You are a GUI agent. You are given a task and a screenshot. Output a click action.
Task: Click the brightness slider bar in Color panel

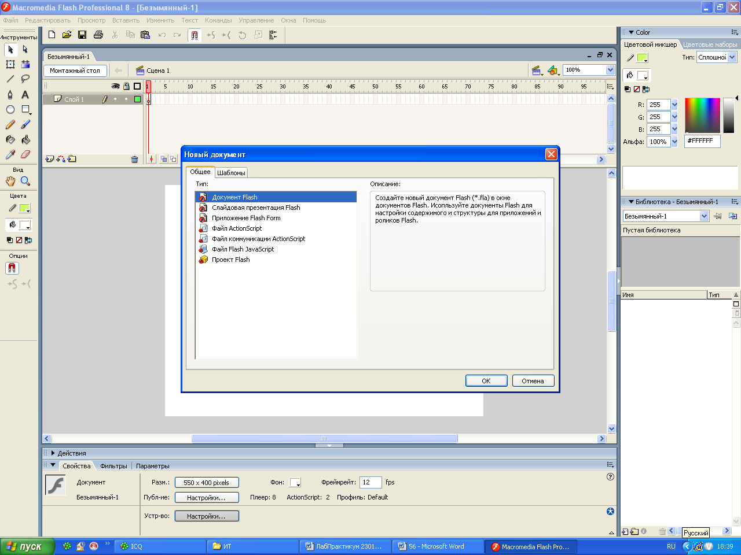click(728, 115)
